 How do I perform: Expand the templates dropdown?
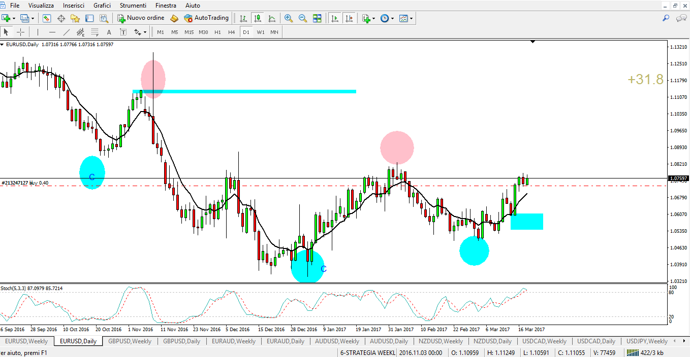click(x=411, y=18)
